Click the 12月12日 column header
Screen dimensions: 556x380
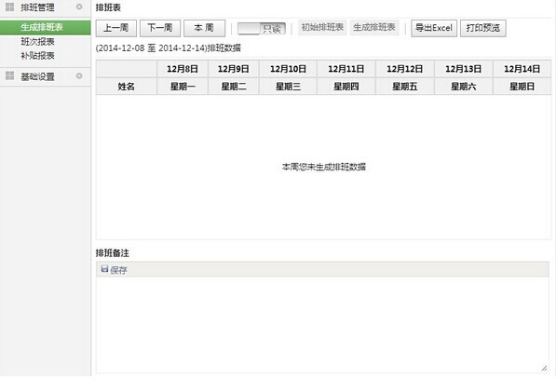405,69
